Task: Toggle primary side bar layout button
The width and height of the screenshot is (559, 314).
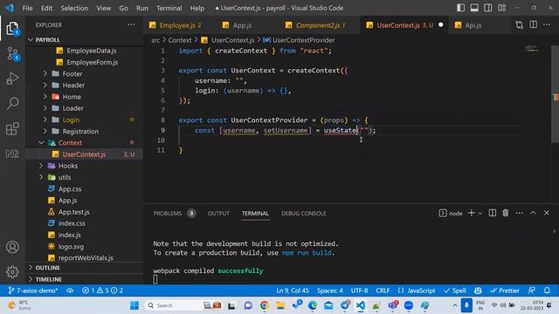Action: pyautogui.click(x=460, y=8)
